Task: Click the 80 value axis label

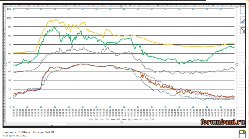Action: (x=10, y=36)
